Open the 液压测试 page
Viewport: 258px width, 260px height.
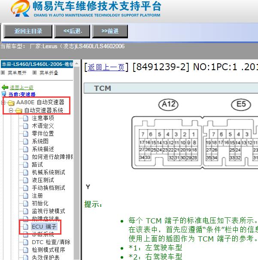43,180
